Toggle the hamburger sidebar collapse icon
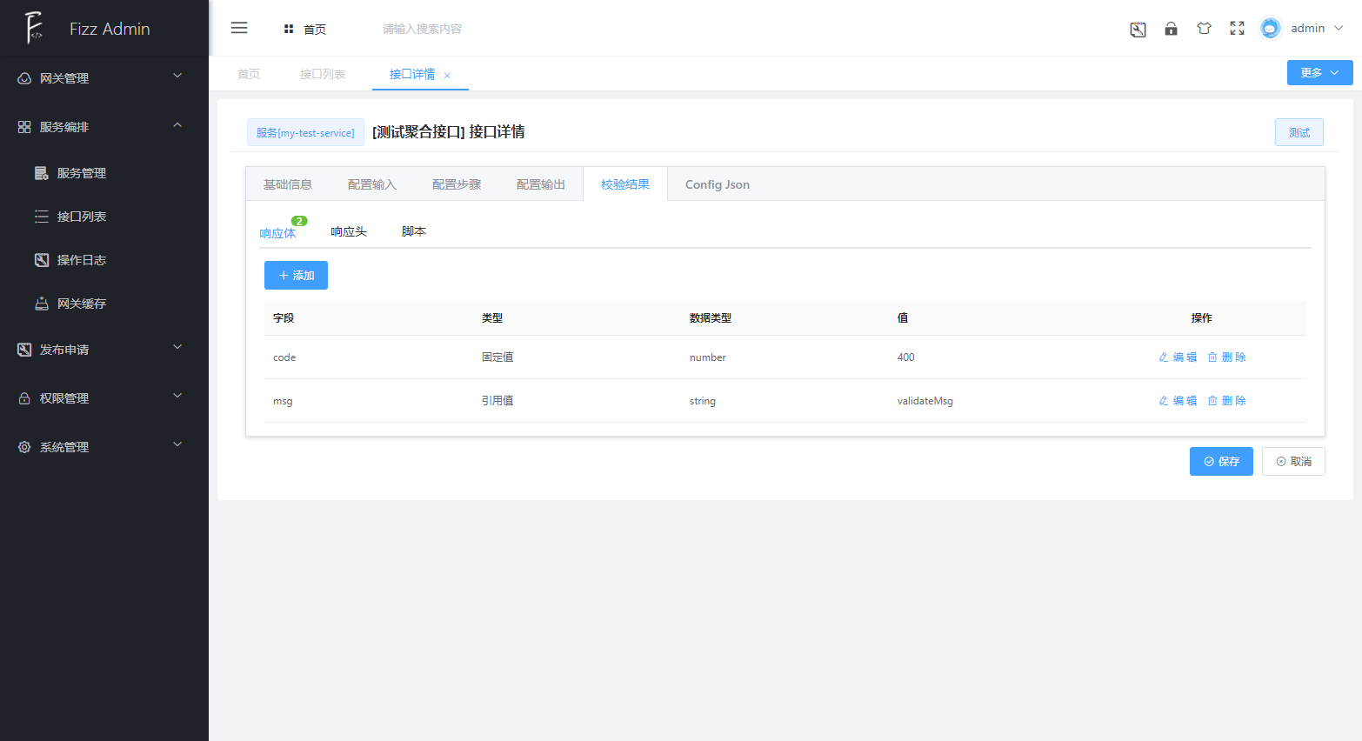The height and width of the screenshot is (741, 1362). click(x=239, y=28)
